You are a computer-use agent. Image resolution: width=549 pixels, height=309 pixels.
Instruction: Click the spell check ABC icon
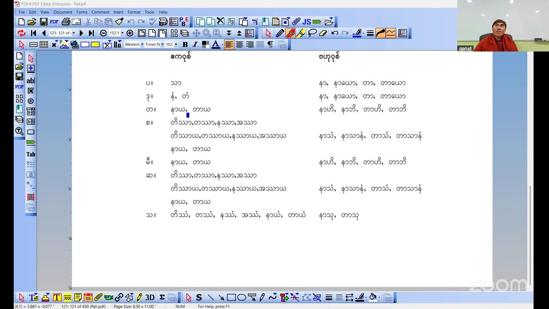[x=152, y=21]
